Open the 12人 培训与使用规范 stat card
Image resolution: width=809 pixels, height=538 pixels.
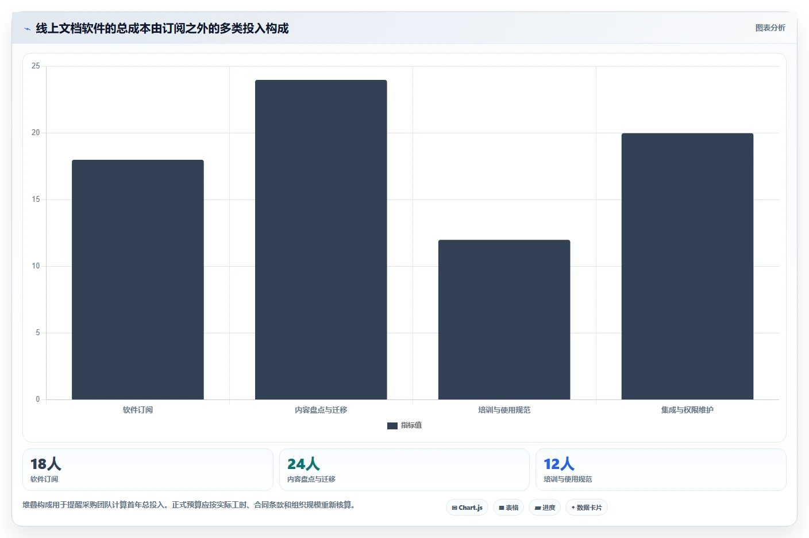661,470
